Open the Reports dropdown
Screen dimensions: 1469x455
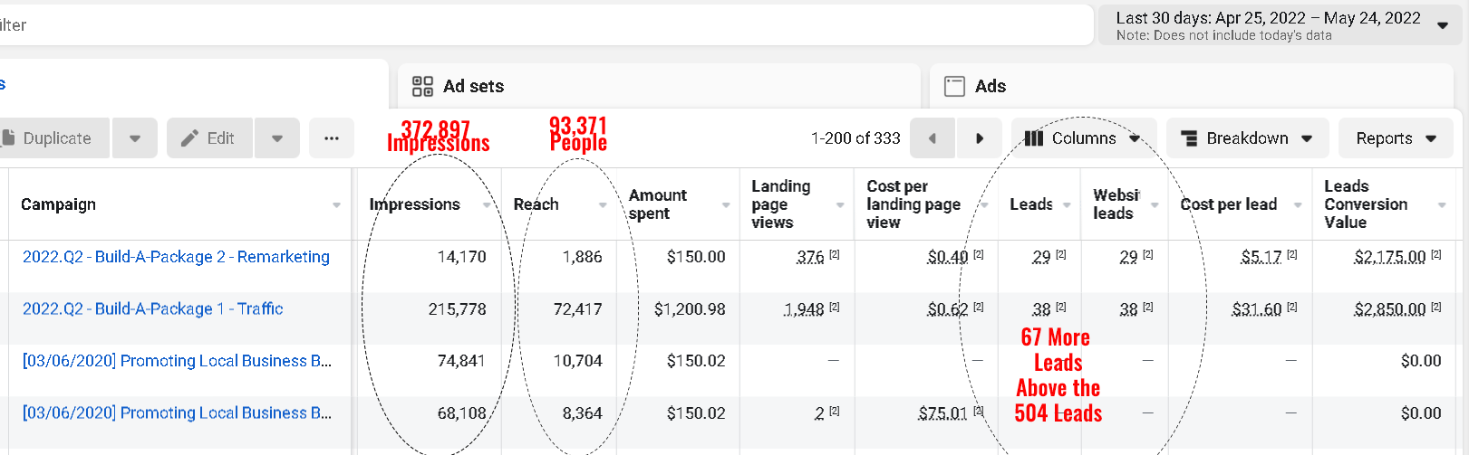[1396, 138]
